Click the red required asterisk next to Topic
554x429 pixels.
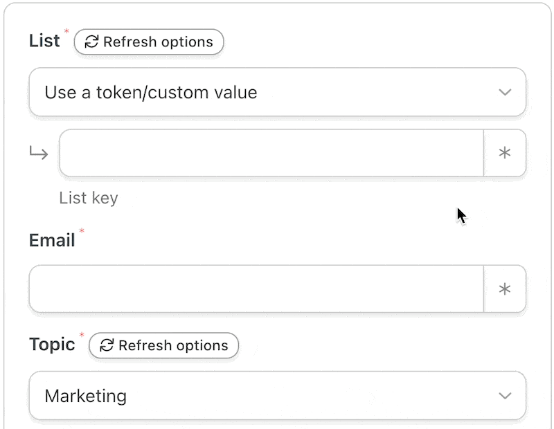point(82,336)
